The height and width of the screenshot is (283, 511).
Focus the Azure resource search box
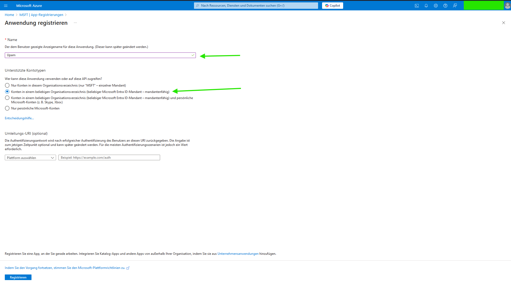[x=256, y=6]
